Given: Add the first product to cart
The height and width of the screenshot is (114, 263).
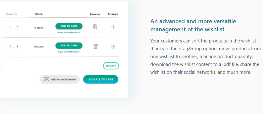Looking at the screenshot, I should click(x=69, y=26).
